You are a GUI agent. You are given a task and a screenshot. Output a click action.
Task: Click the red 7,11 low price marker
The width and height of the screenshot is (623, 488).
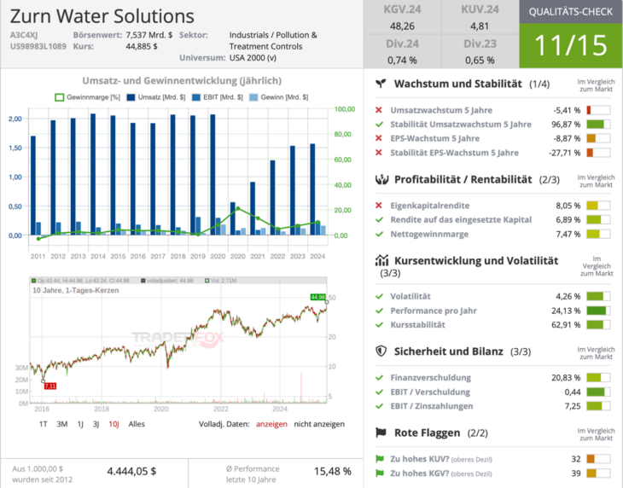50,386
